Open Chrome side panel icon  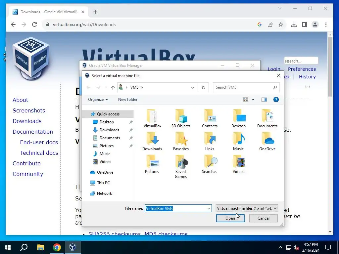point(305,24)
